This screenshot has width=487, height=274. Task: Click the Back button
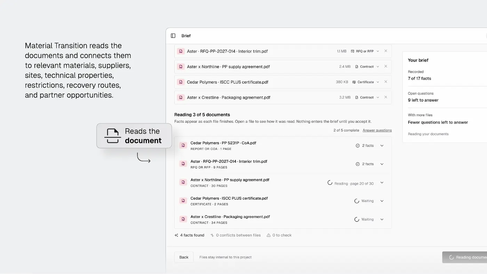point(184,257)
